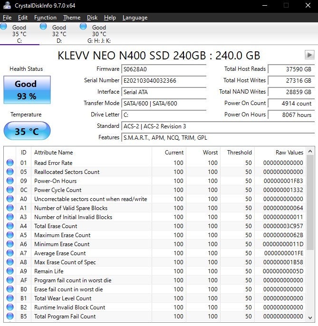
Task: Click status orb for Read Error Rate
Action: 10,163
